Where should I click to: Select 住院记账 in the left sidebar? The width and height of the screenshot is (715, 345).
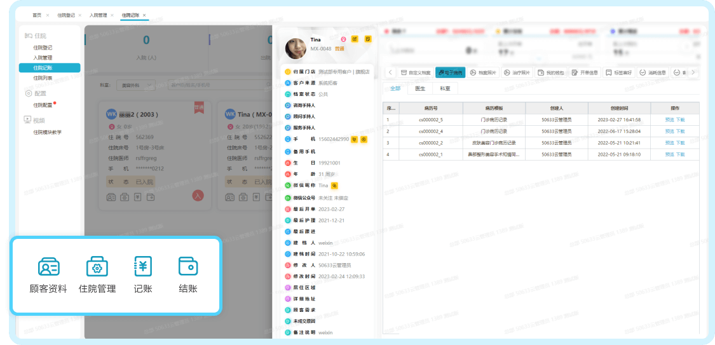click(49, 68)
